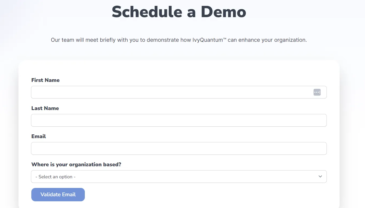The width and height of the screenshot is (365, 208).
Task: Click inside the Last Name text box
Action: [x=161, y=120]
